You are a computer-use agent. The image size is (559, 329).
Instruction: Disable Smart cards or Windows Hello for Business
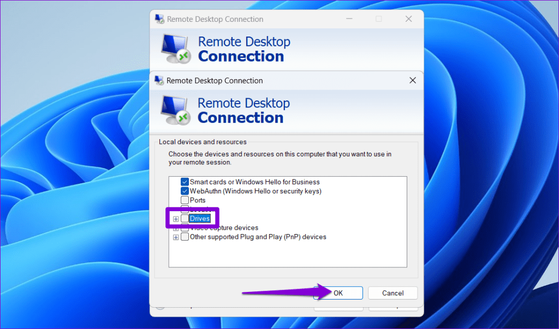point(185,182)
